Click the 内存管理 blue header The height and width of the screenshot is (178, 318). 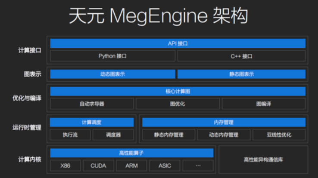[x=224, y=123]
